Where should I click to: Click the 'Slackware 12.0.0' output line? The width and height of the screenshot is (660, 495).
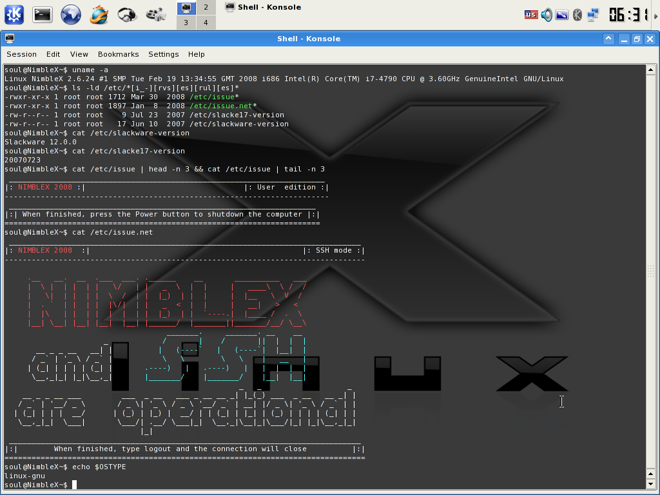tap(41, 142)
